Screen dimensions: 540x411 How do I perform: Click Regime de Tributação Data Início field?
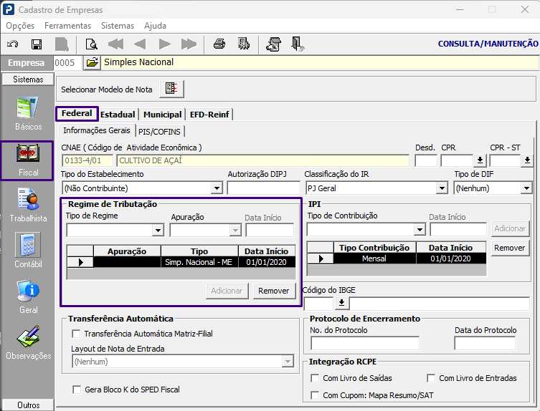pos(270,230)
